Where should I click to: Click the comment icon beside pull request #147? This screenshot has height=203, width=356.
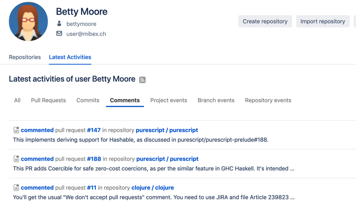(16, 130)
